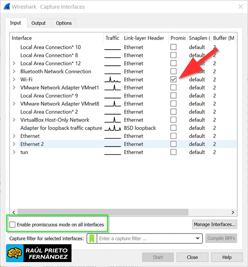Uncheck the Wi-Fi promiscuous mode checkbox
The image size is (248, 267).
174,79
